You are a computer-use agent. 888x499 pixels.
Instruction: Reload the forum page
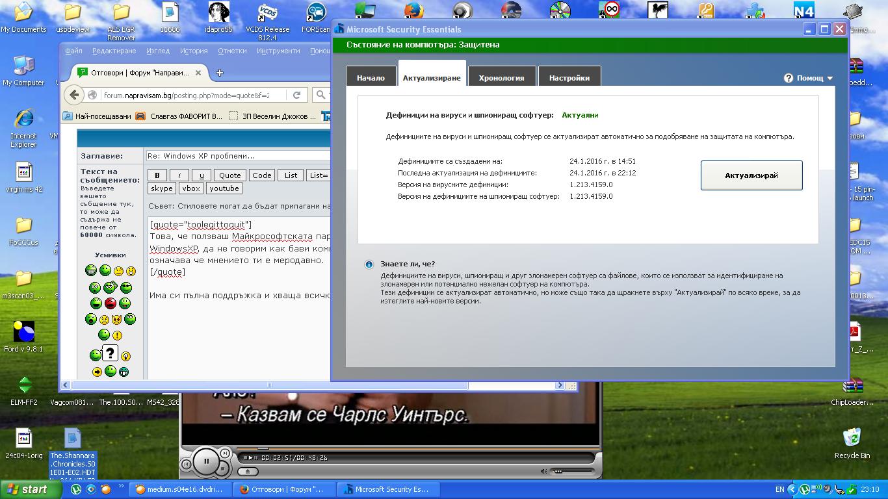[296, 95]
